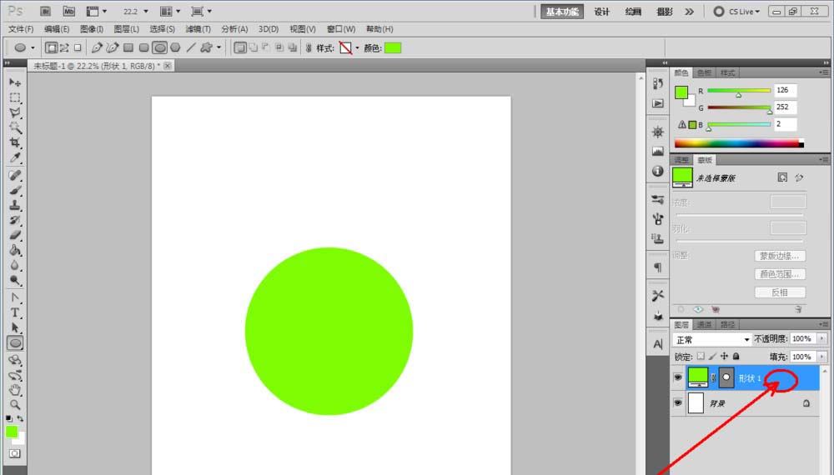
Task: Select the Horizontal Type tool
Action: point(15,312)
